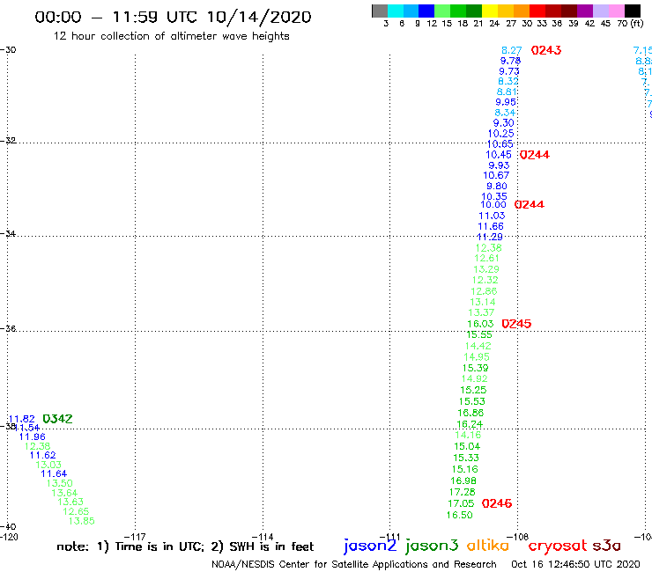This screenshot has width=652, height=572.
Task: Click the s3a satellite label
Action: pos(607,546)
